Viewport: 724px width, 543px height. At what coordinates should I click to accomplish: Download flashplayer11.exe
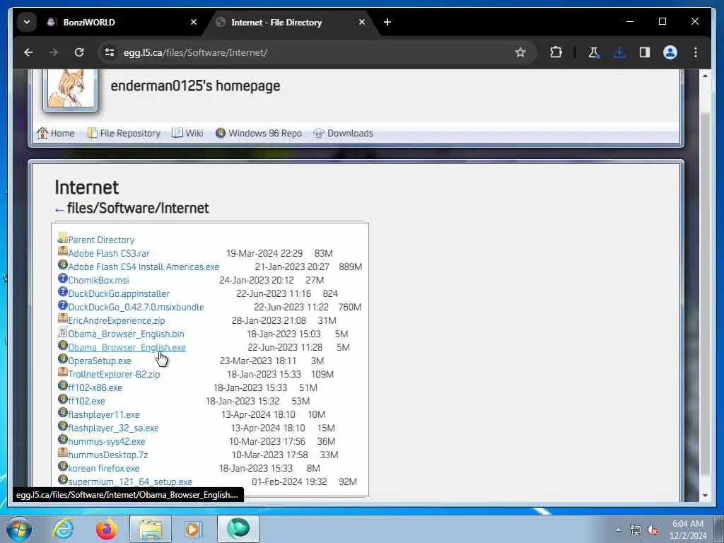(x=104, y=414)
